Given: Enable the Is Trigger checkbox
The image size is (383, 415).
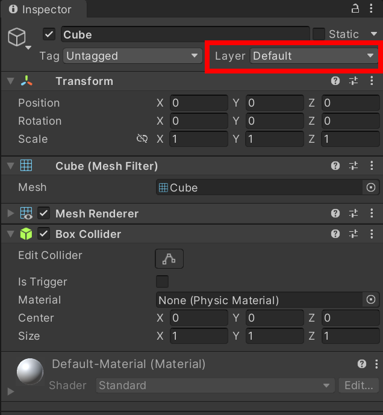Looking at the screenshot, I should tap(162, 281).
